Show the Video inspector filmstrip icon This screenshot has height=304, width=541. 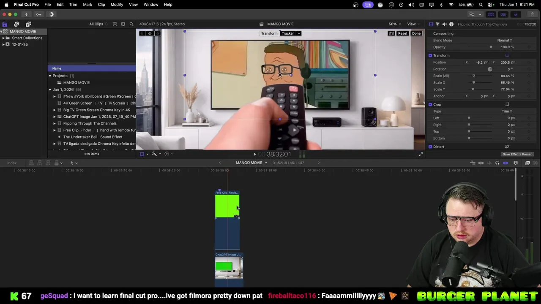coord(431,24)
